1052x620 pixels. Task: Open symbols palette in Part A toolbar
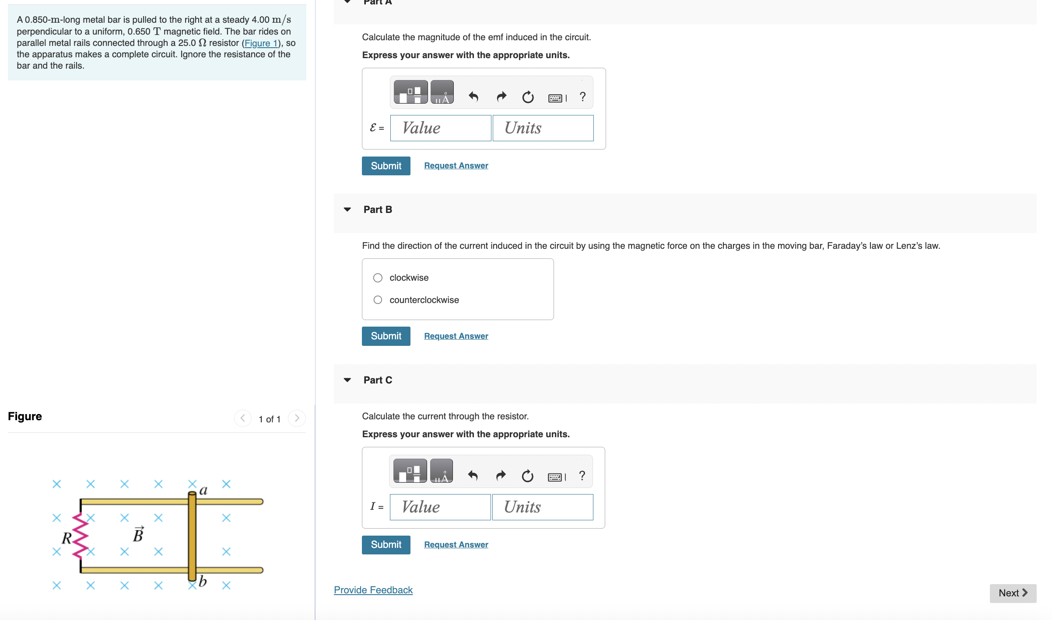442,92
